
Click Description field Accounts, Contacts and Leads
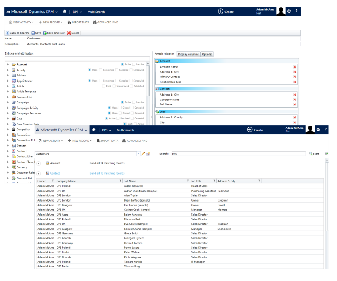pos(163,44)
